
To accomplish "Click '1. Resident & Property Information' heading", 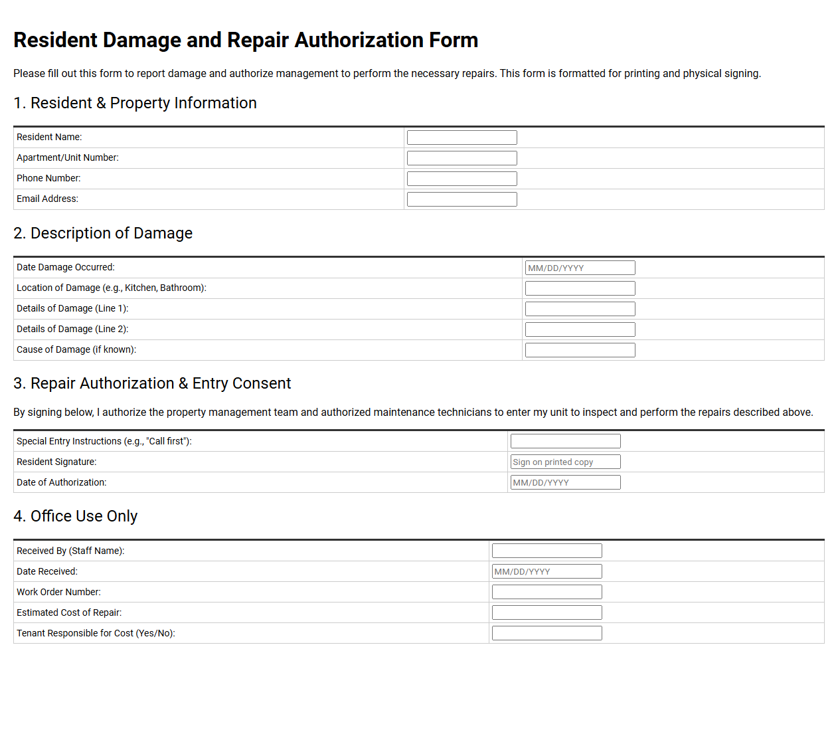I will pyautogui.click(x=135, y=103).
